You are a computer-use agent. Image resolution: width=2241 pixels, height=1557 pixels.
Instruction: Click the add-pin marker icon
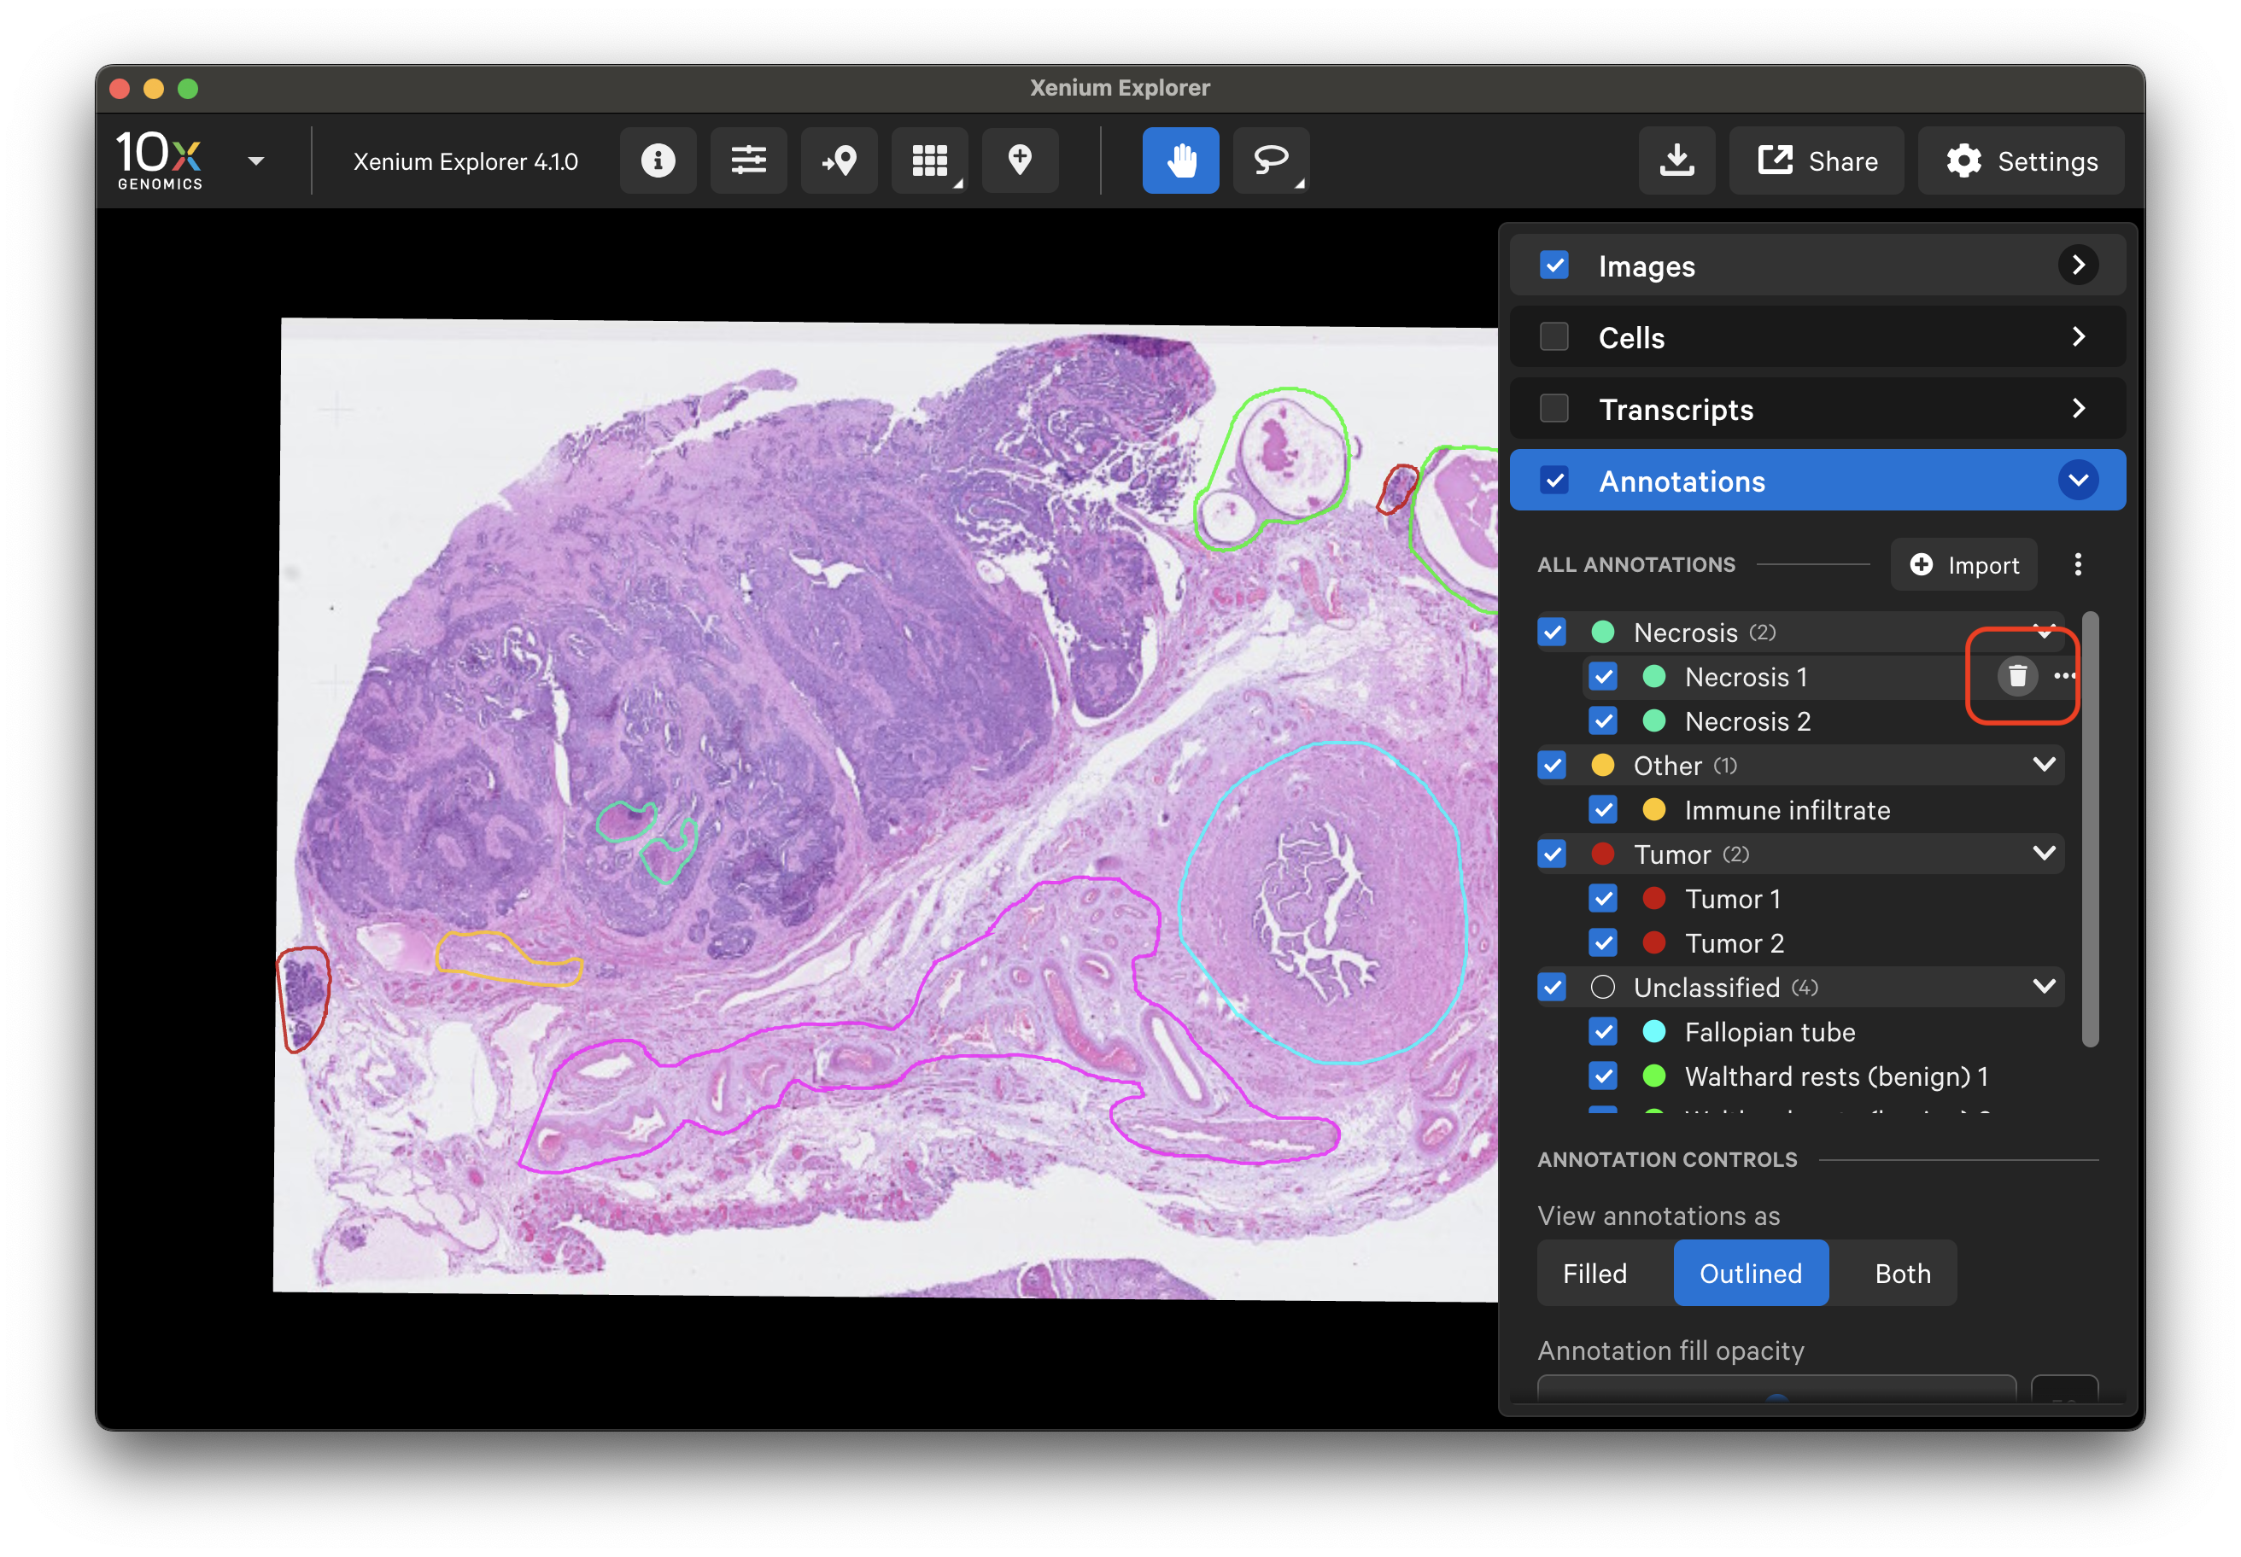coord(1020,160)
